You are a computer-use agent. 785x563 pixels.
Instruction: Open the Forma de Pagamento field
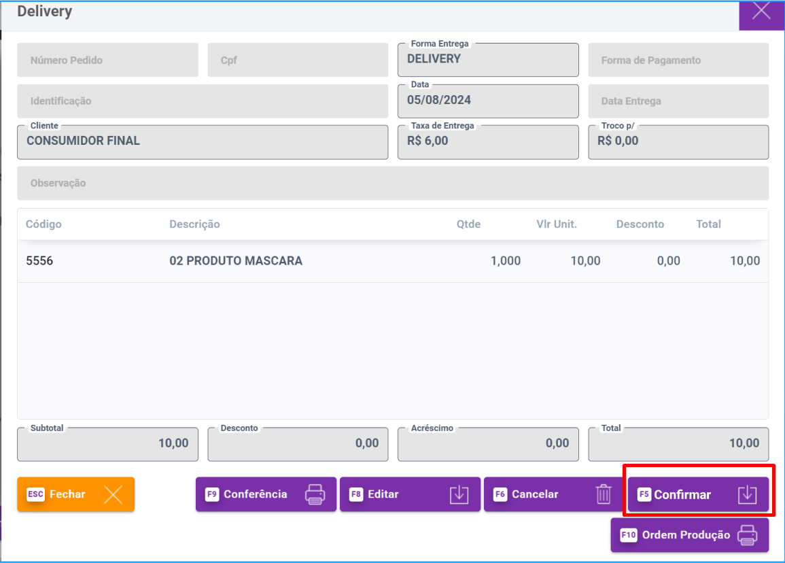(678, 61)
